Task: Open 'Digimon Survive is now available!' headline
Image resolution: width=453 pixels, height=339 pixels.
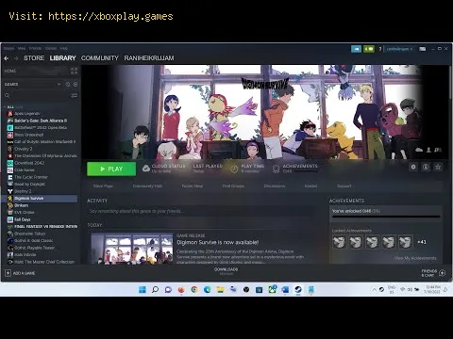Action: click(x=218, y=242)
